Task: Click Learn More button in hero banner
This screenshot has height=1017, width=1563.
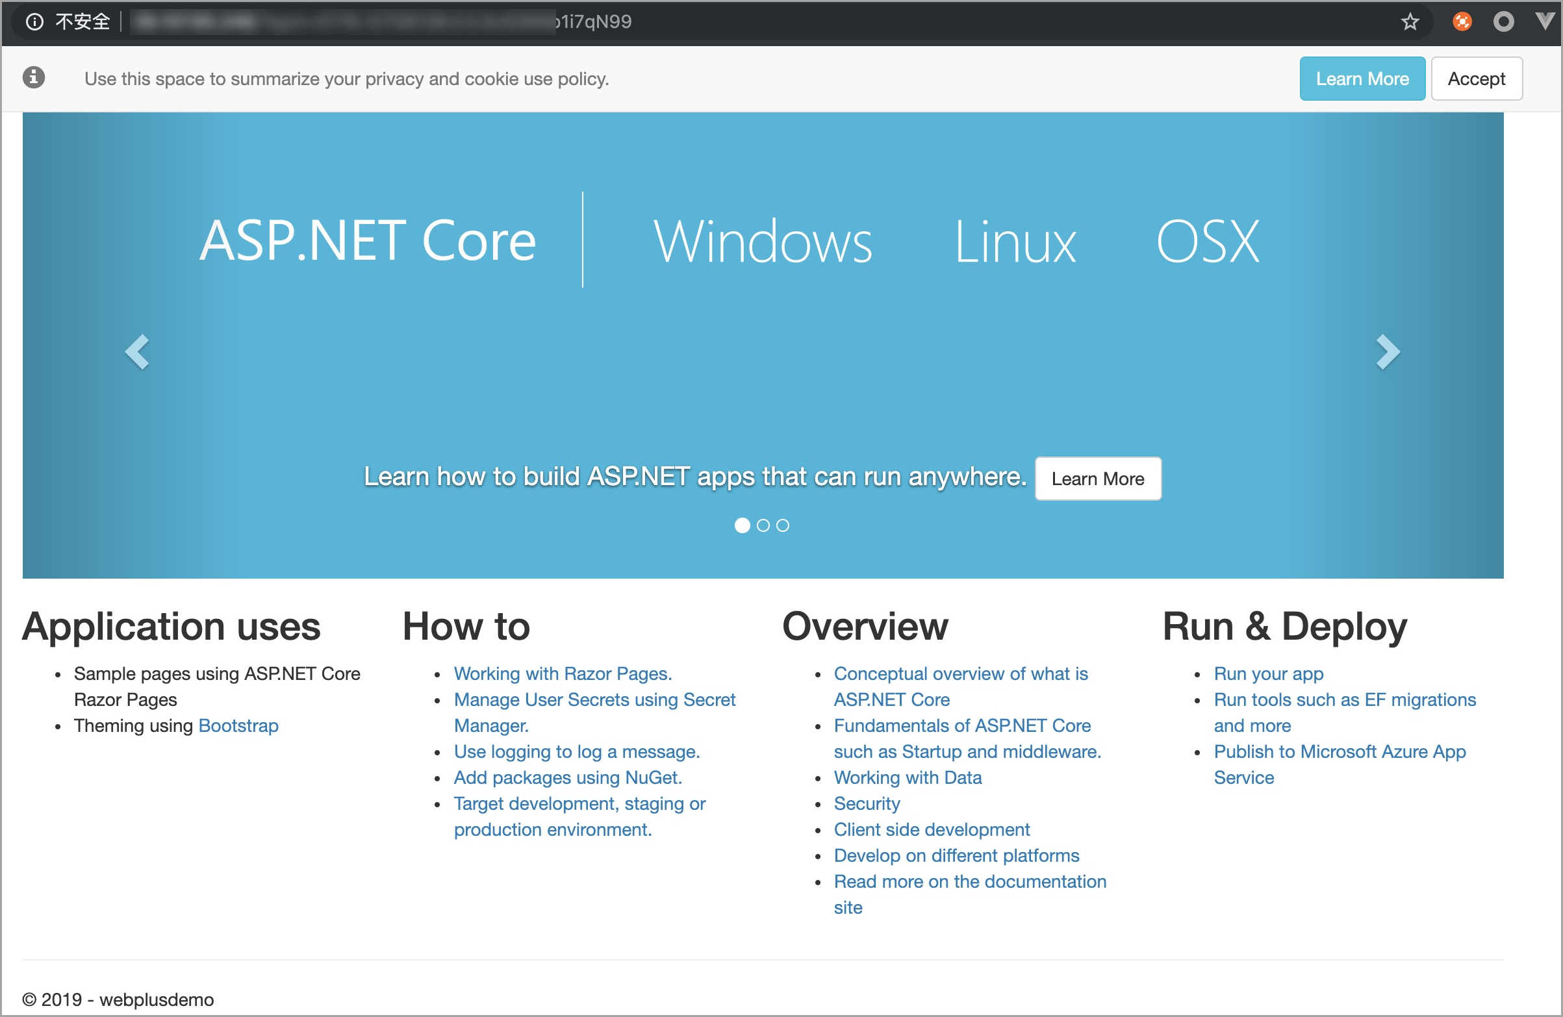Action: pos(1097,479)
